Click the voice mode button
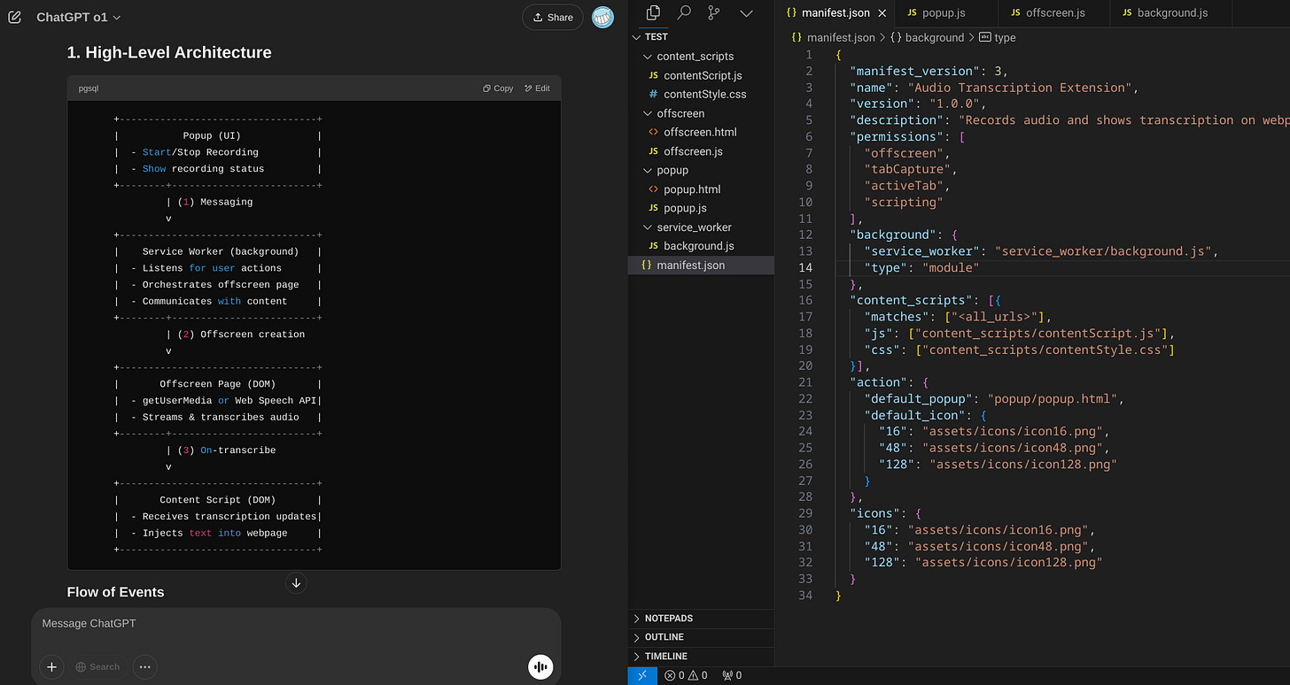The width and height of the screenshot is (1290, 685). 540,666
